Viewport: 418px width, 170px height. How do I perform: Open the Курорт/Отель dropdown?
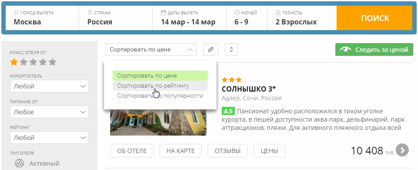(x=49, y=86)
